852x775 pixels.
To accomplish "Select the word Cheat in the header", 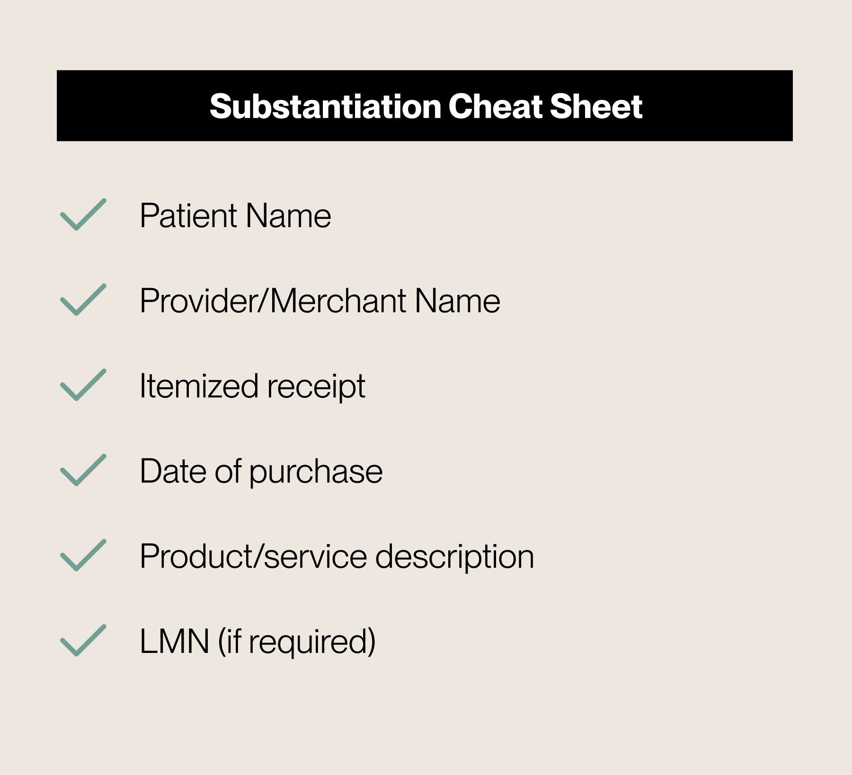I will pyautogui.click(x=496, y=106).
